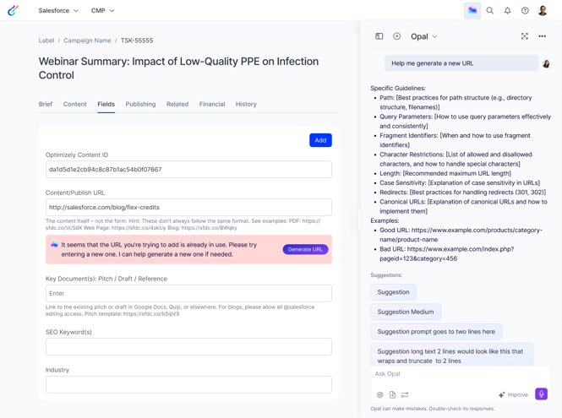This screenshot has height=418, width=562.
Task: Switch to the Publishing tab
Action: coord(140,104)
